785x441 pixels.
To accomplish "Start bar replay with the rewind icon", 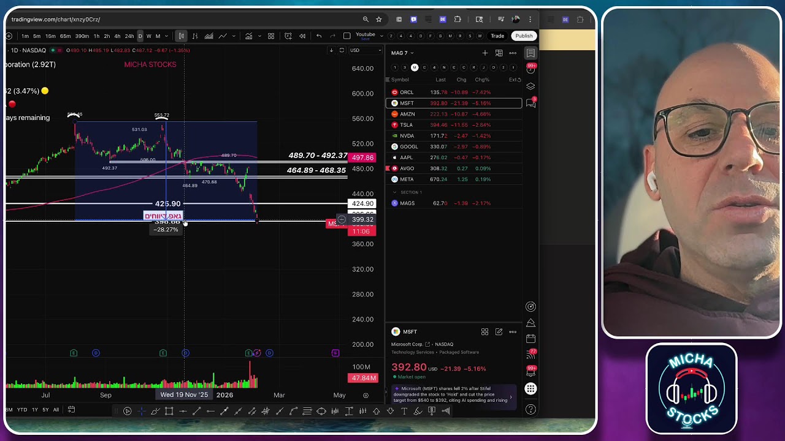I will point(302,36).
